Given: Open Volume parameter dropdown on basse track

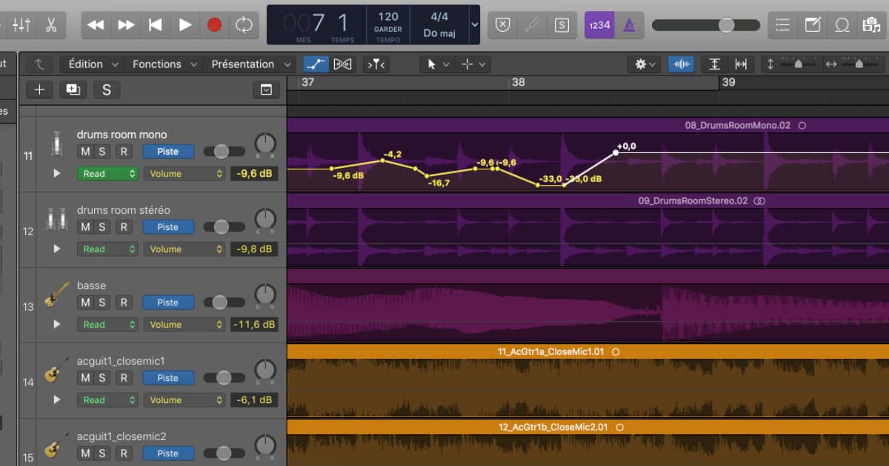Looking at the screenshot, I should (x=184, y=325).
